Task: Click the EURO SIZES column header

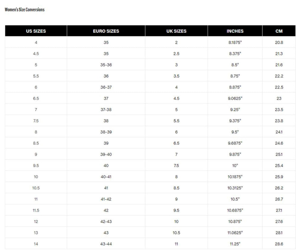Action: coord(106,31)
